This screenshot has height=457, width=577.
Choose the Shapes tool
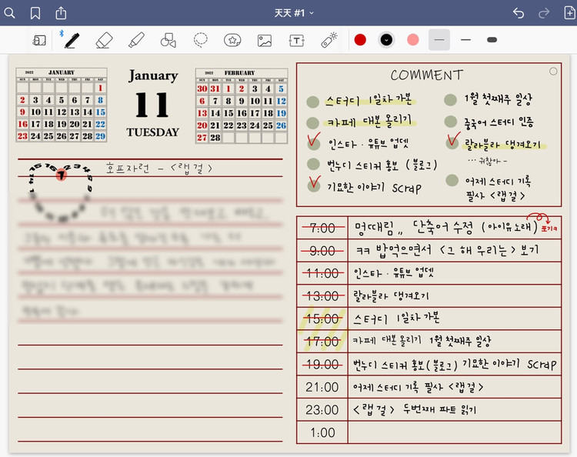pyautogui.click(x=168, y=40)
